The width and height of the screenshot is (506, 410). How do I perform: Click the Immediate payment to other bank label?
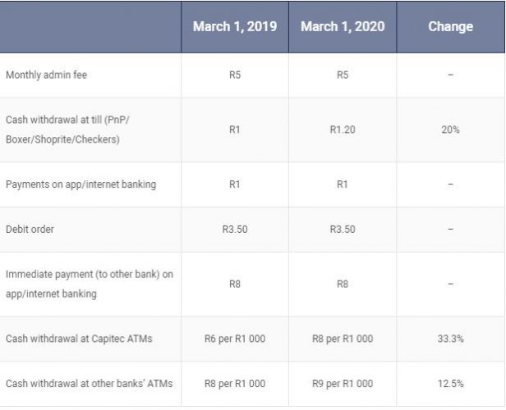(90, 284)
